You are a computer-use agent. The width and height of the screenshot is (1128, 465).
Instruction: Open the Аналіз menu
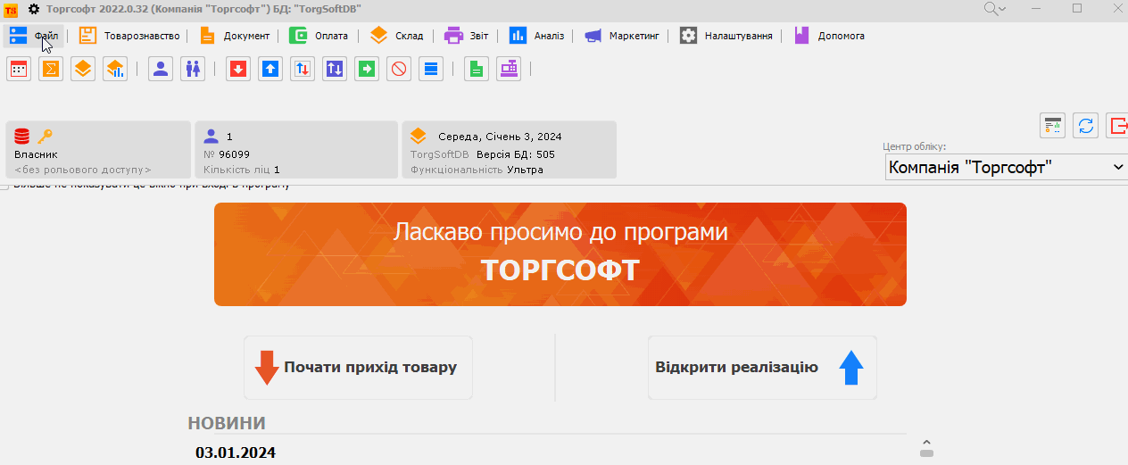536,36
